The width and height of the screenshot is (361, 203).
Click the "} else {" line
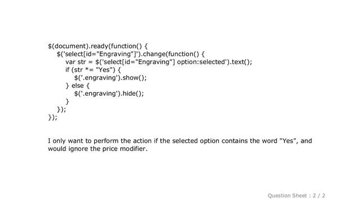coord(78,86)
